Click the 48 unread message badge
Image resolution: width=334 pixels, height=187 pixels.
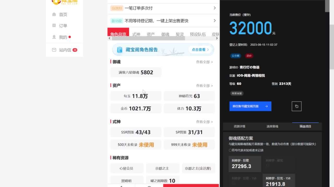[x=75, y=50]
